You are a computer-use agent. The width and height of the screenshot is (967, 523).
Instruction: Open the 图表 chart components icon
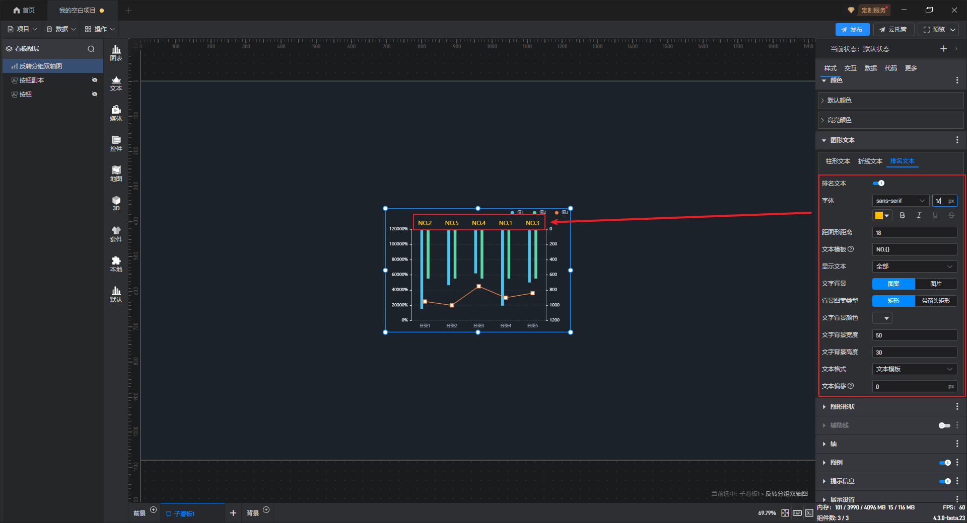click(x=116, y=52)
